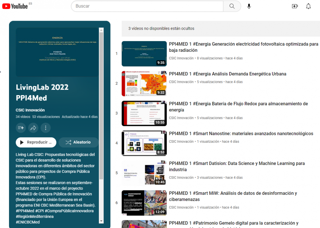Click the scroll-up arrow of the playlist panel
320x228 pixels.
[101, 29]
